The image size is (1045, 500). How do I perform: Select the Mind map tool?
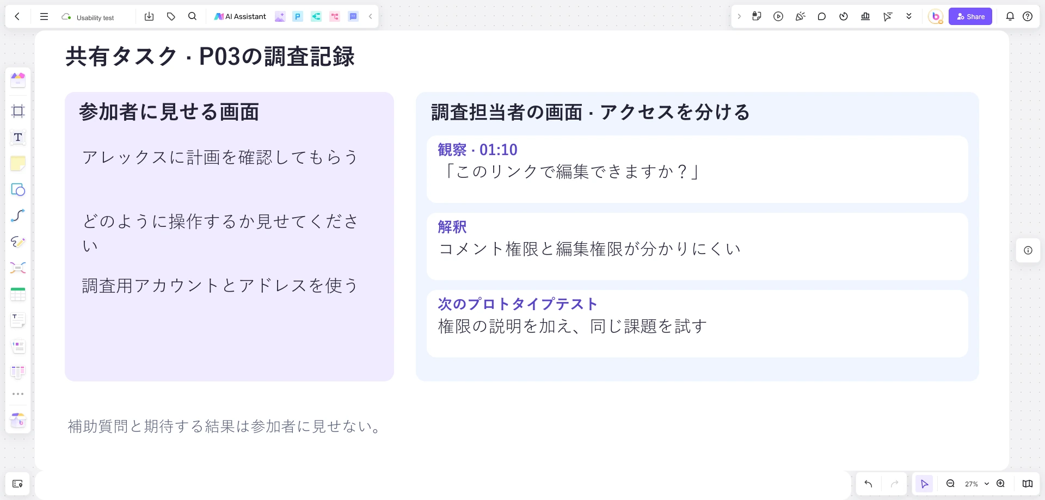click(18, 268)
